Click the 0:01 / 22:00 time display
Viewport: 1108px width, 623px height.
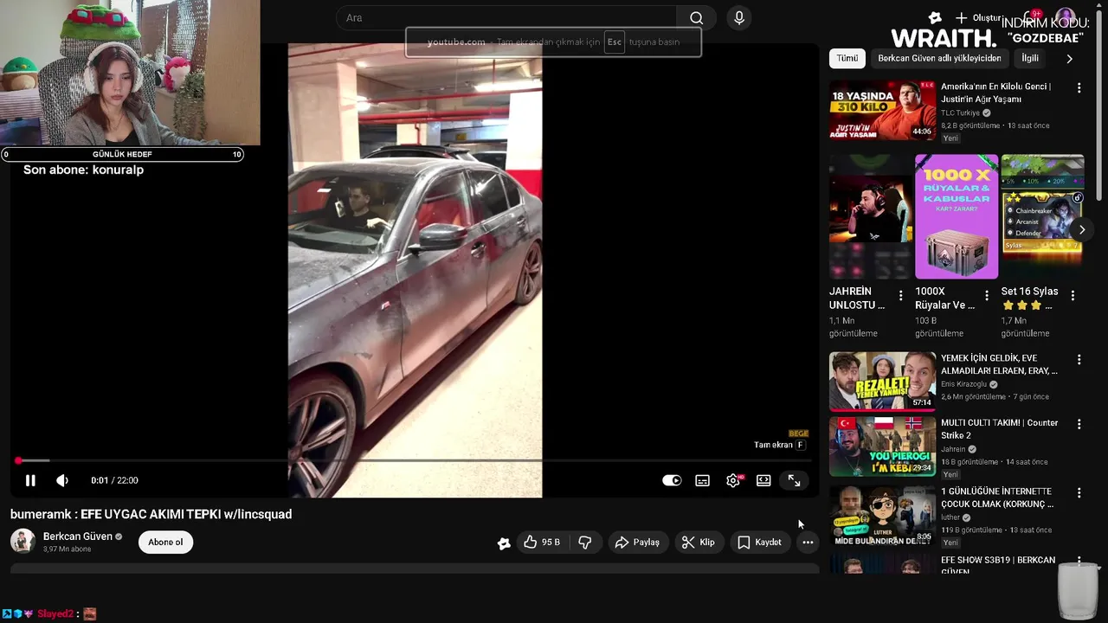click(114, 480)
